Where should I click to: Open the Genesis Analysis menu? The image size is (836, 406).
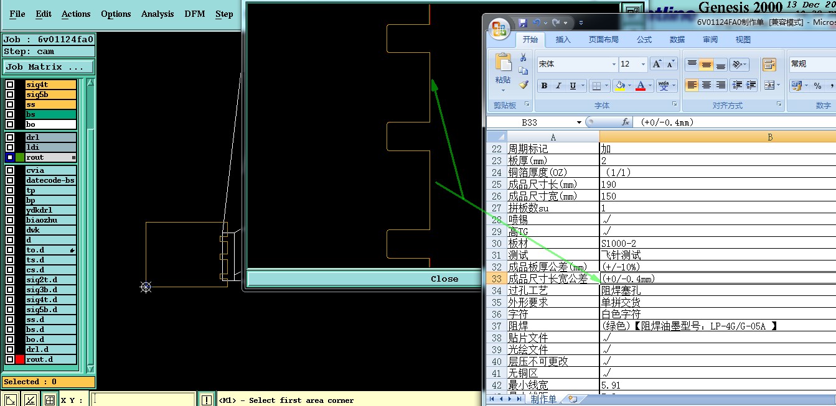pyautogui.click(x=157, y=14)
